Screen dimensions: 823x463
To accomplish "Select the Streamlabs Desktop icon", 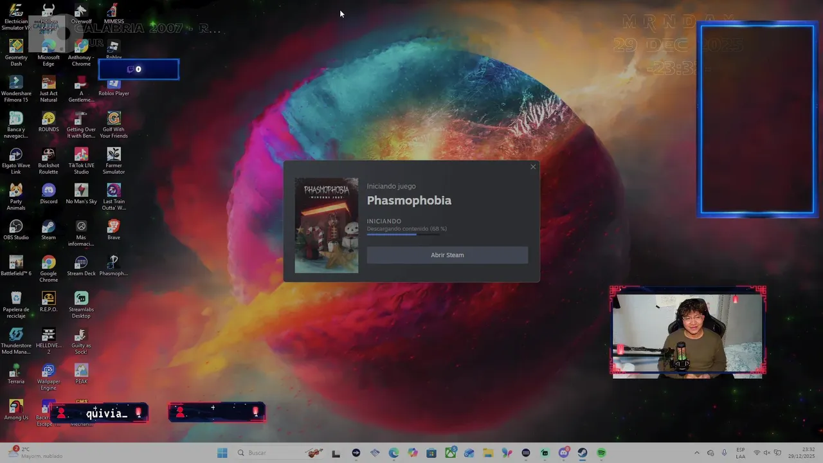I will [x=81, y=305].
